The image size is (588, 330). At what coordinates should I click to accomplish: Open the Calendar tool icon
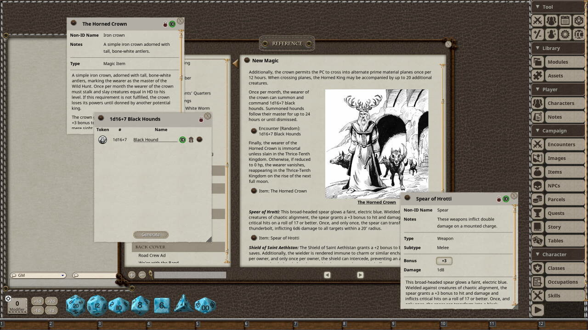(x=564, y=20)
